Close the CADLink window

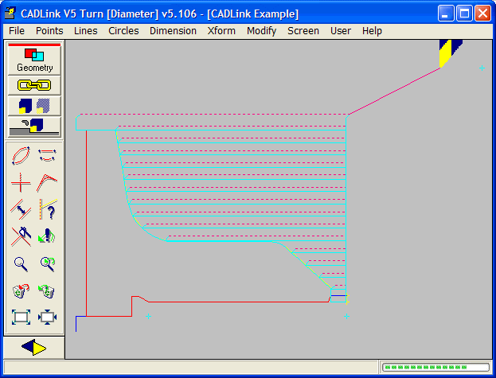pyautogui.click(x=482, y=14)
